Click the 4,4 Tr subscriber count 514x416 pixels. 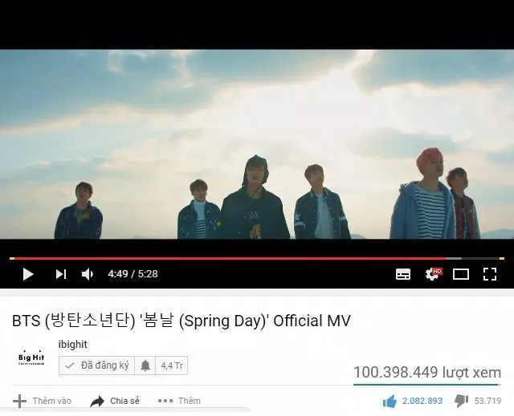click(x=172, y=366)
